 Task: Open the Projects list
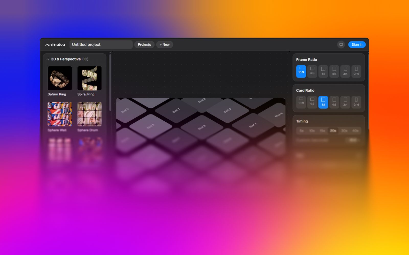144,45
